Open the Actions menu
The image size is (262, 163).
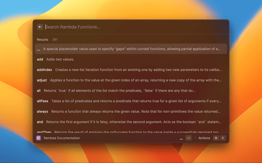[x=204, y=138]
